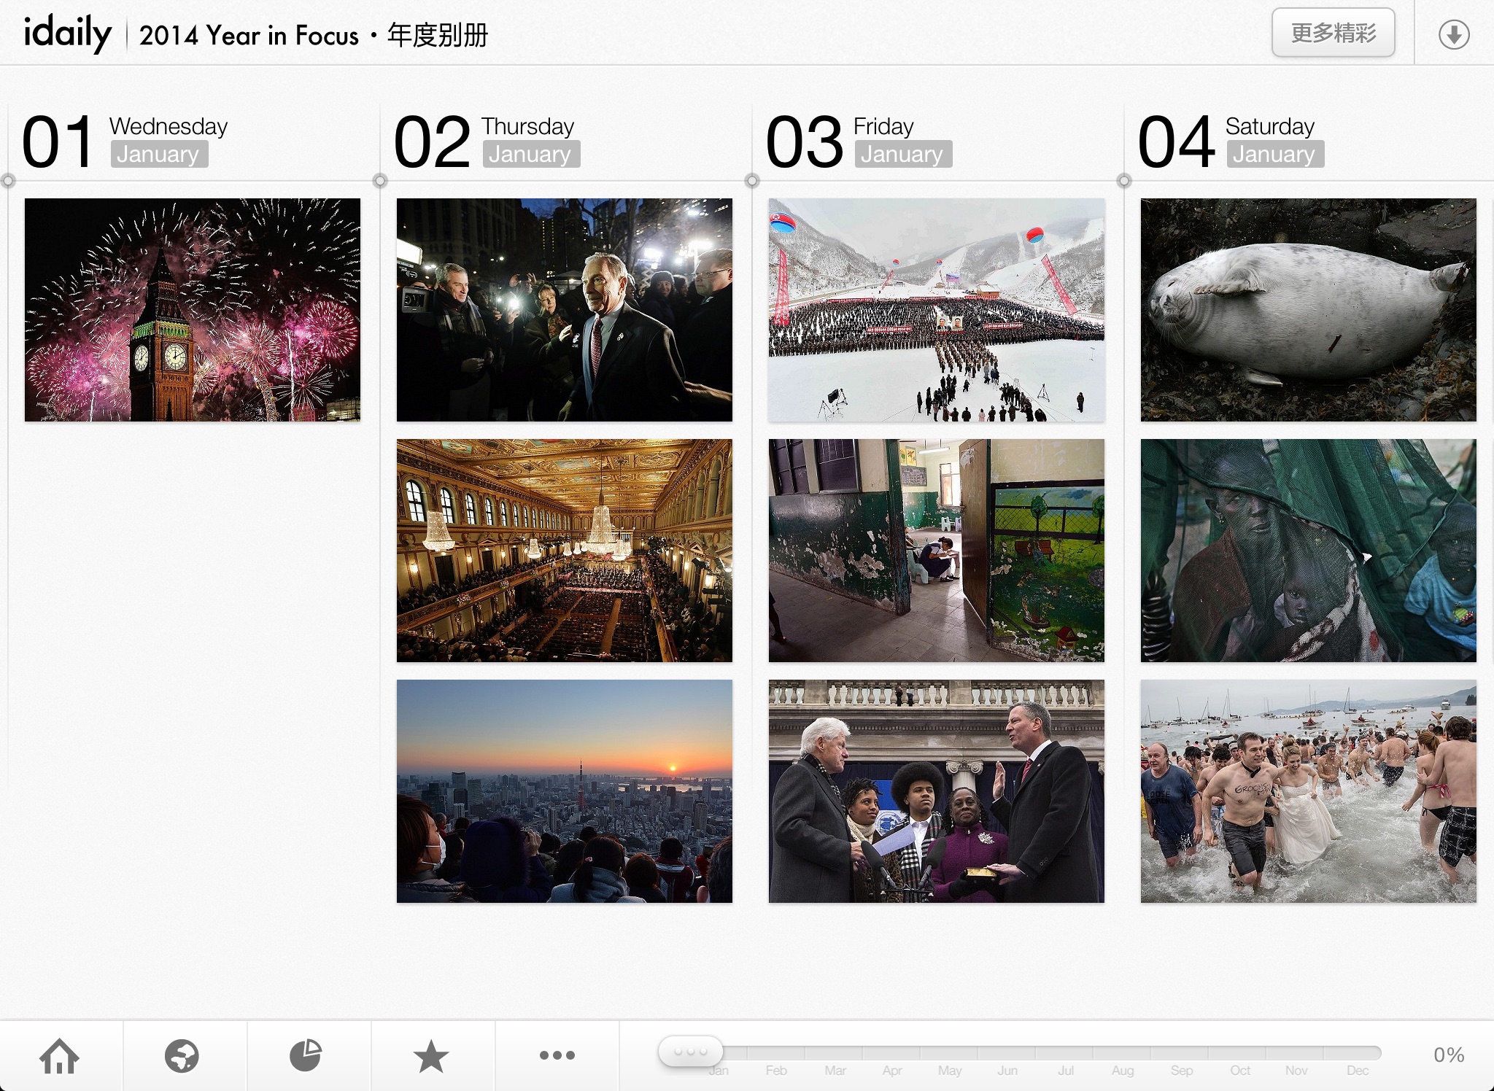
Task: Tap the home icon in bottom bar
Action: click(60, 1055)
